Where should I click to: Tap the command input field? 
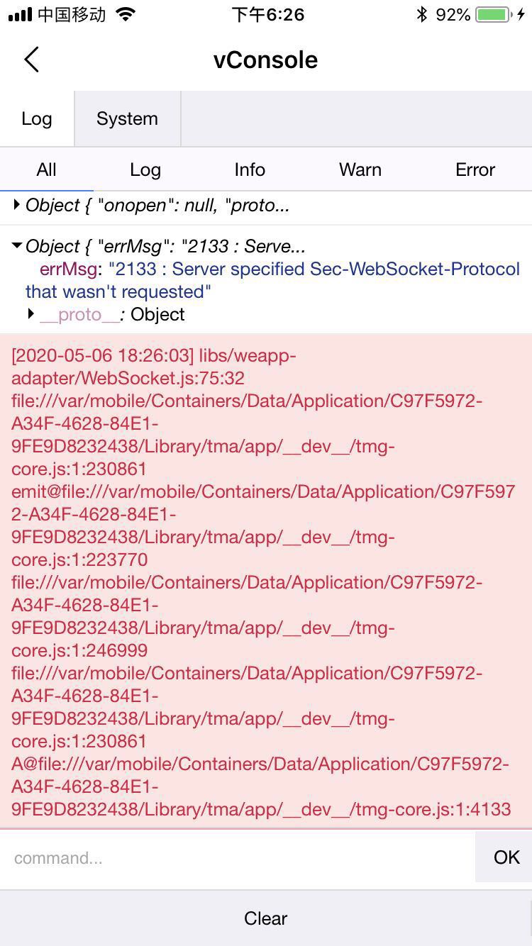point(213,857)
